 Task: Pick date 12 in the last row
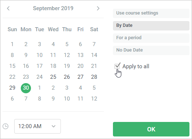click(94, 99)
